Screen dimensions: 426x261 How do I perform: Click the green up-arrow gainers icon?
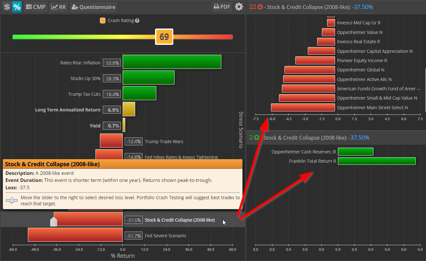(257, 138)
